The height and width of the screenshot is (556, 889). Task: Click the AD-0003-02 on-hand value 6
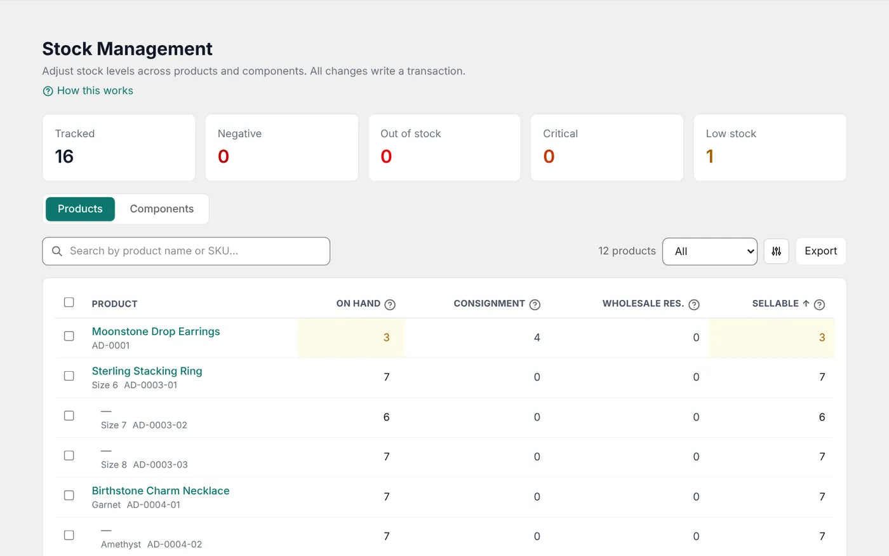(x=386, y=417)
